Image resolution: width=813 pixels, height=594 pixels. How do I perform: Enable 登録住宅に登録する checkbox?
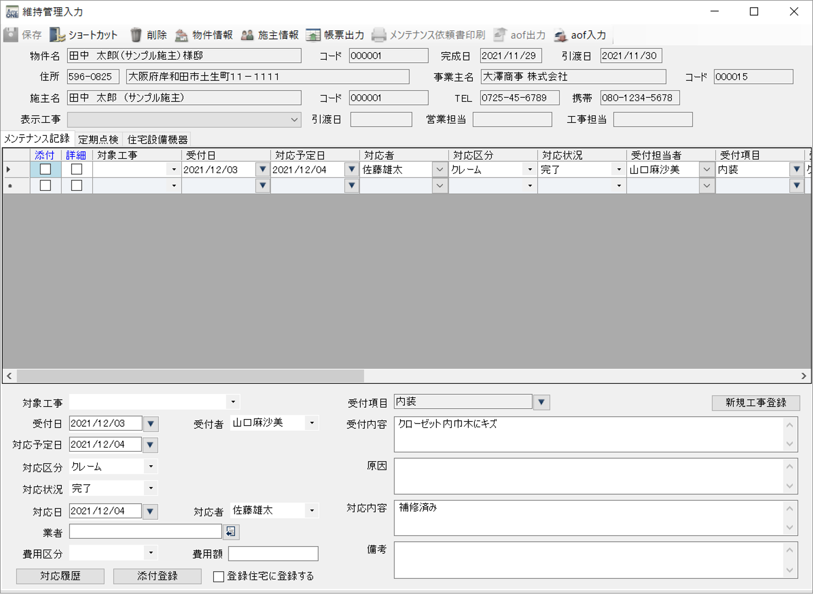coord(219,577)
